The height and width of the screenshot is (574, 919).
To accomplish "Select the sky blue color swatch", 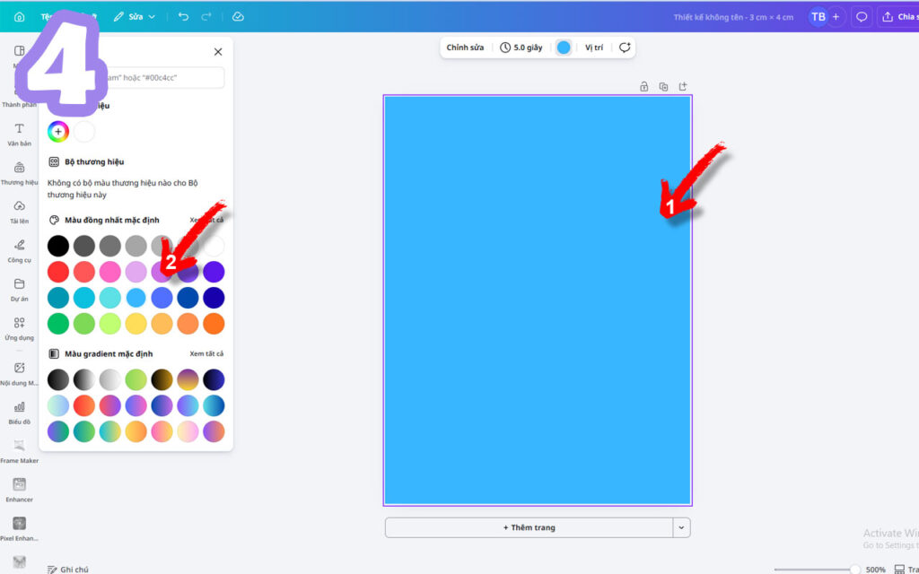I will click(136, 298).
